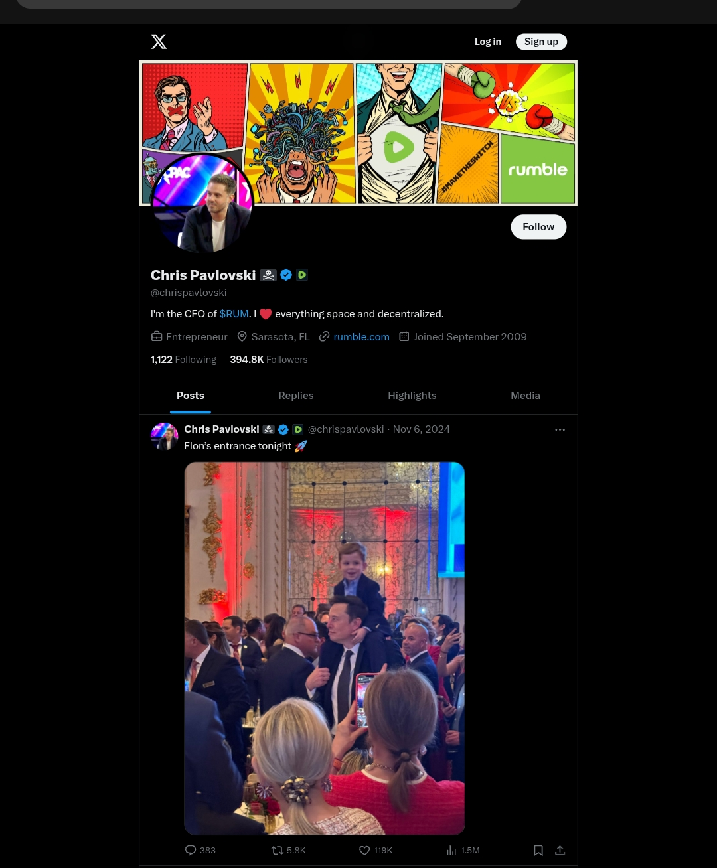View post analytics showing 1.5M views
Viewport: 717px width, 868px height.
coord(463,850)
